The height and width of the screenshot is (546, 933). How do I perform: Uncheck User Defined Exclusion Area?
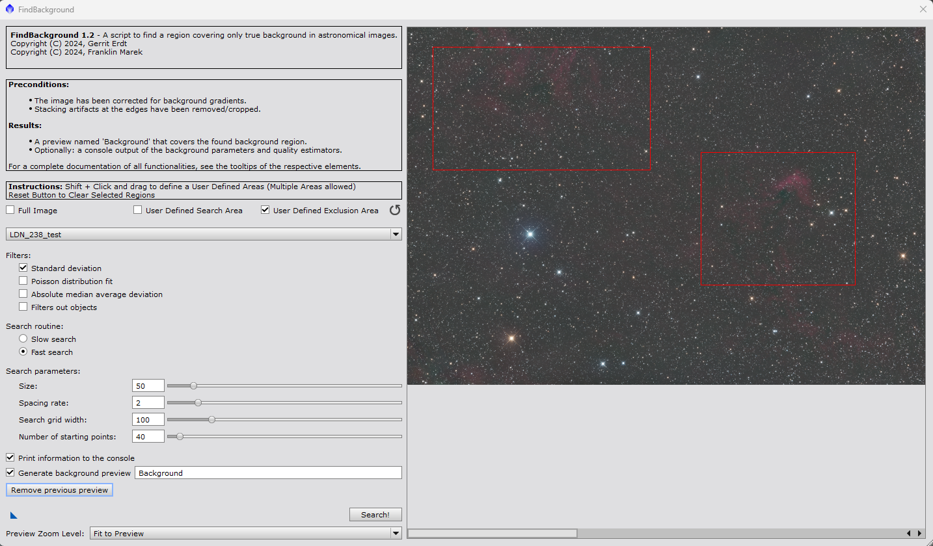[265, 210]
